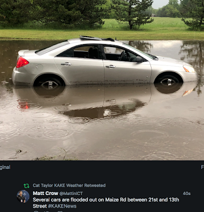
Task: Click the tweet text about Maize Rd
Action: 106,203
